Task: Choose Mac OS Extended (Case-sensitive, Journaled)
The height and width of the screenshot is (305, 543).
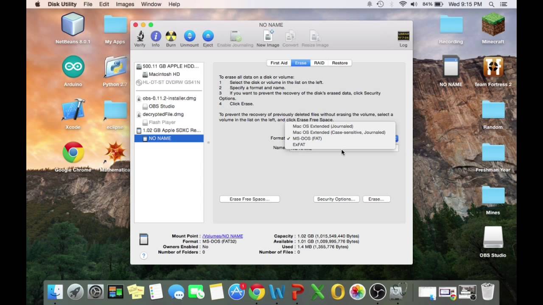Action: tap(339, 132)
